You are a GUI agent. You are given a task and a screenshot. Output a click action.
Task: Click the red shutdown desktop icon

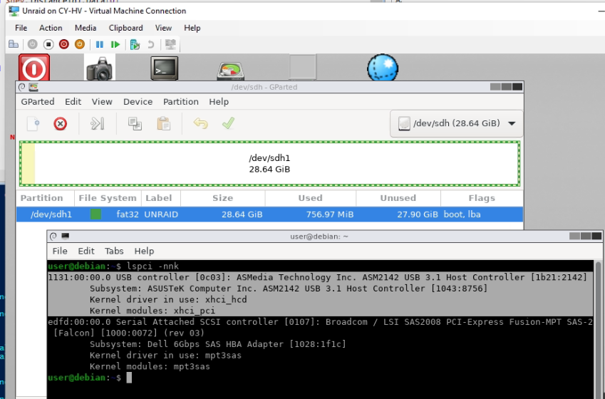click(34, 68)
